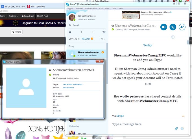Open the Skype dial pad icon

coord(81,32)
